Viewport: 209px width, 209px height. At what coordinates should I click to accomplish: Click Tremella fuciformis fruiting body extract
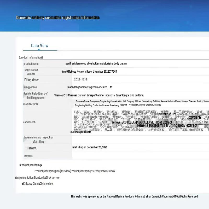point(166,125)
